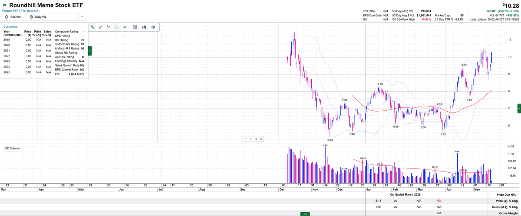Open the indicators line-chart dropdown

click(x=126, y=27)
